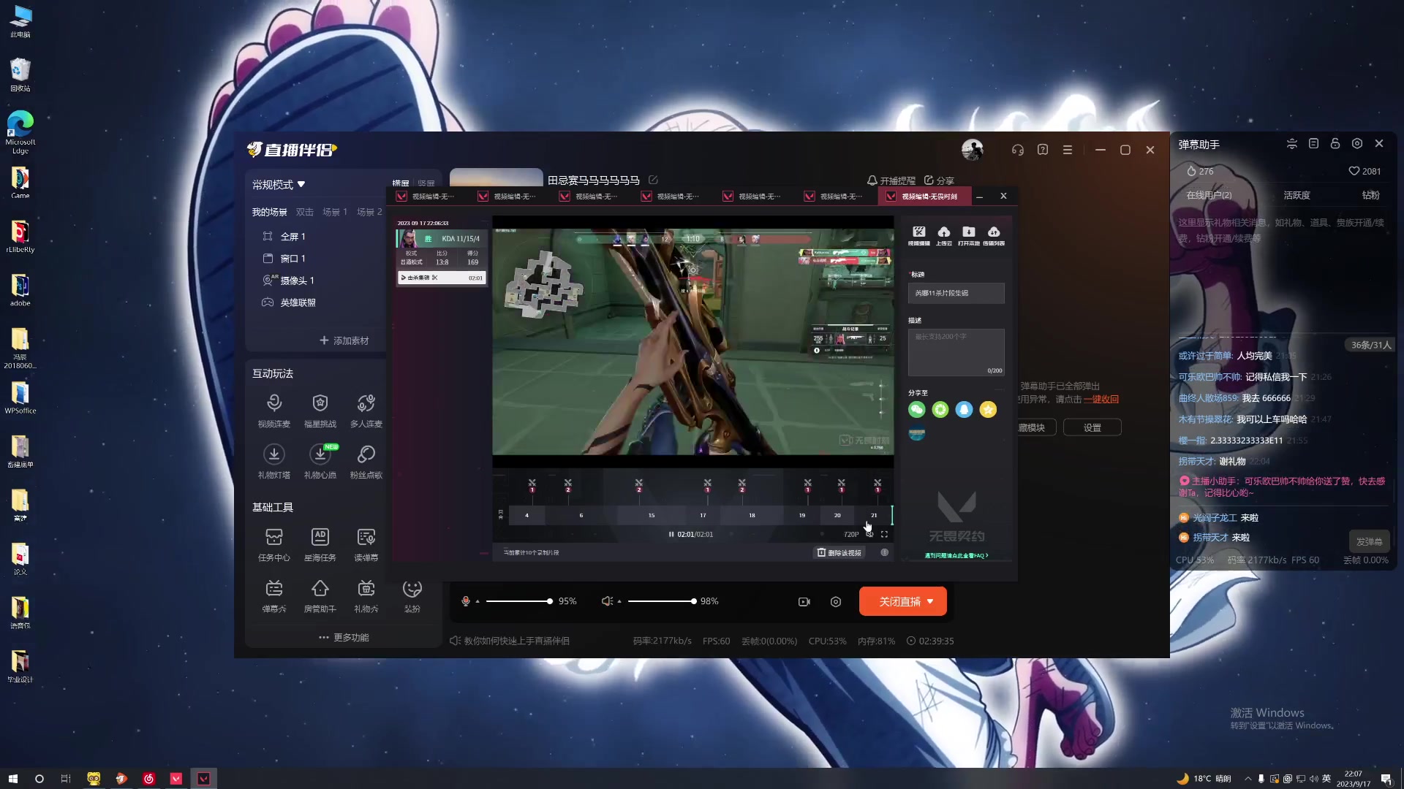The width and height of the screenshot is (1404, 789).
Task: Click the 标题 input containing 片段集锦
Action: [956, 293]
